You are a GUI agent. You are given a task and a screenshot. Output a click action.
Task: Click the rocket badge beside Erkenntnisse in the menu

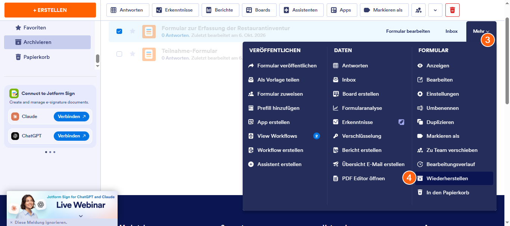click(401, 122)
